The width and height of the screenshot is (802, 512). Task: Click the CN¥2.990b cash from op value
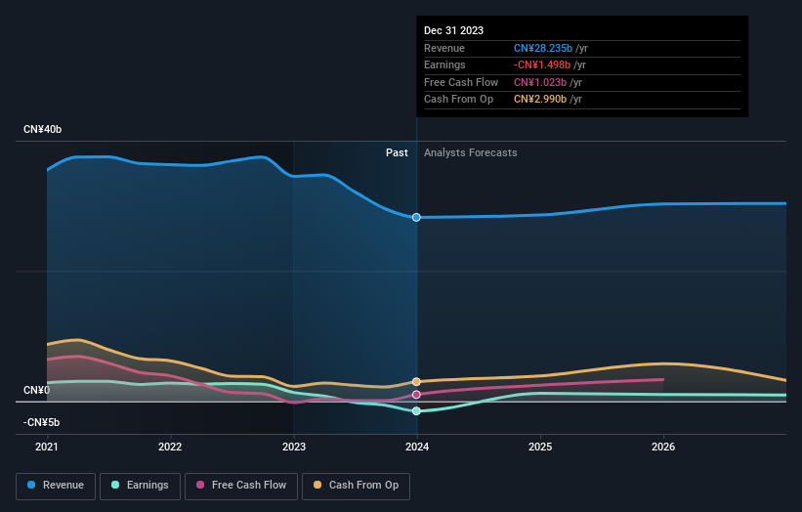click(x=540, y=100)
